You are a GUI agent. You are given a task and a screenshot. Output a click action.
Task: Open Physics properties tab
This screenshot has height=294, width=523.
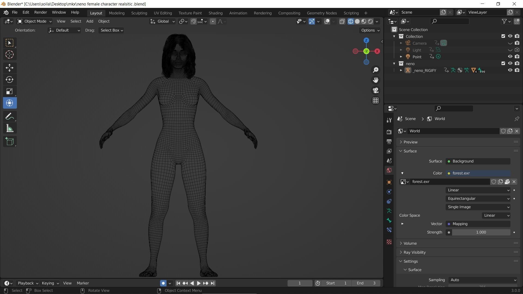[x=389, y=192]
